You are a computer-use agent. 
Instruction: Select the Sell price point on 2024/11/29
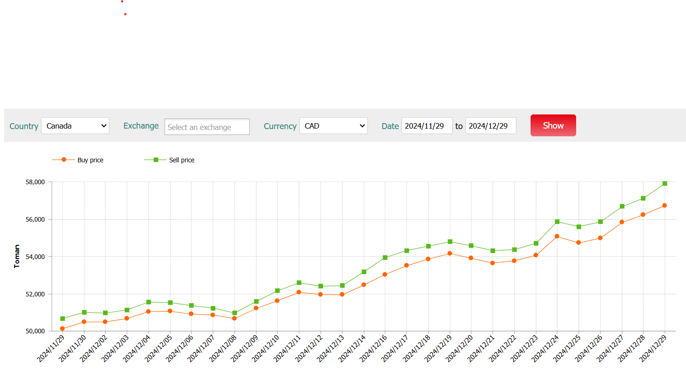[x=62, y=318]
